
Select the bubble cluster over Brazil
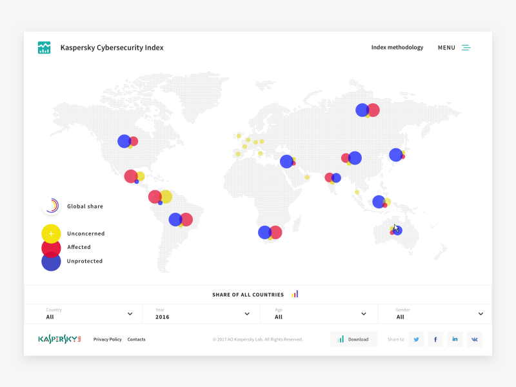click(181, 220)
